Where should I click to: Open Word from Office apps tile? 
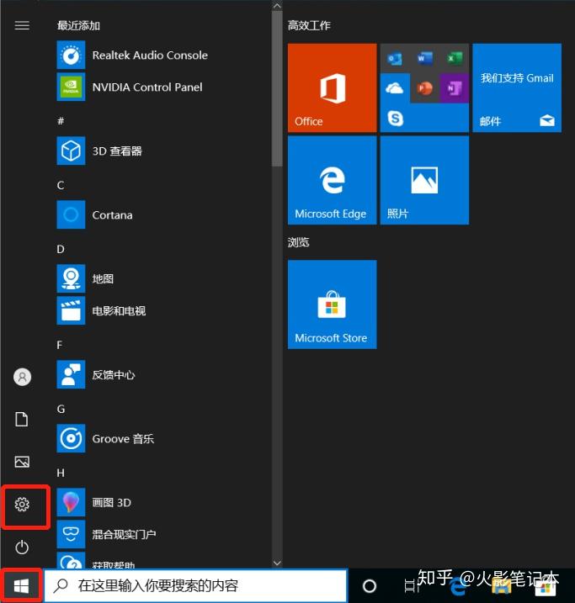(424, 59)
